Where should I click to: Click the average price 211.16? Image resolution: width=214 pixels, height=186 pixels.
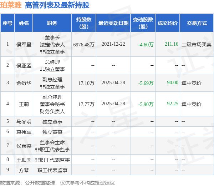coord(172,44)
